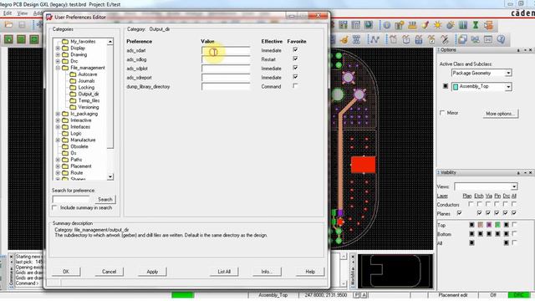Click the yellow sun highlight icon
This screenshot has height=301, width=535.
pos(438,25)
